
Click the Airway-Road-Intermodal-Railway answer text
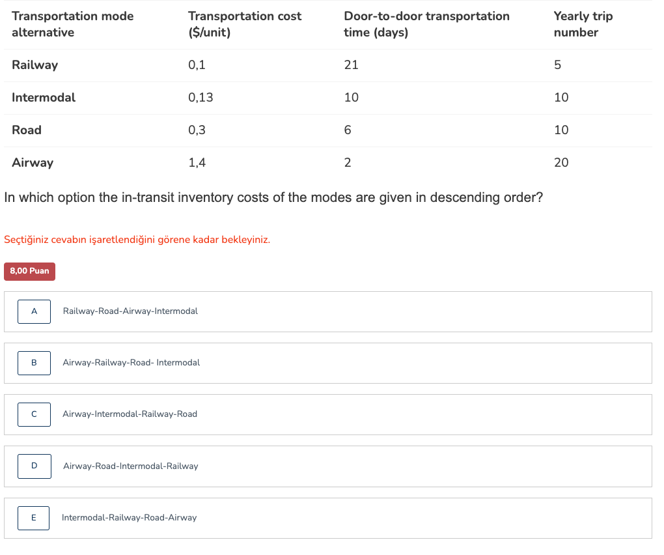131,466
